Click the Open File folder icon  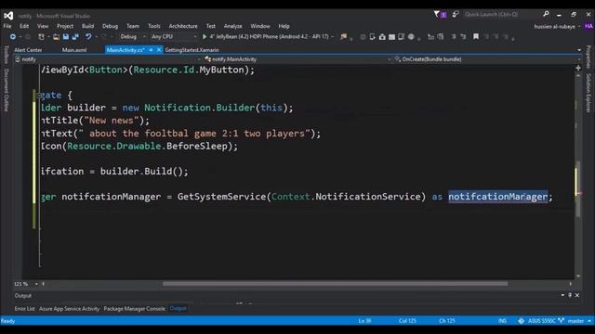click(x=56, y=37)
